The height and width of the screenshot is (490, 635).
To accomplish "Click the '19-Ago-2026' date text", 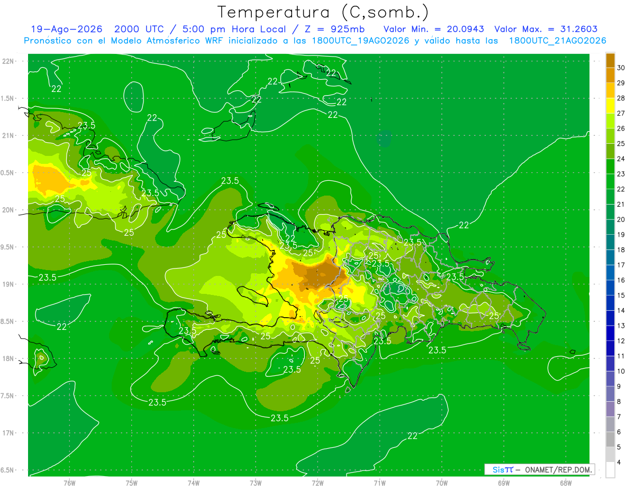I will pyautogui.click(x=66, y=29).
